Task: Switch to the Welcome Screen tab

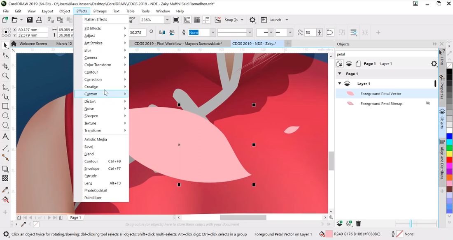Action: tap(33, 44)
